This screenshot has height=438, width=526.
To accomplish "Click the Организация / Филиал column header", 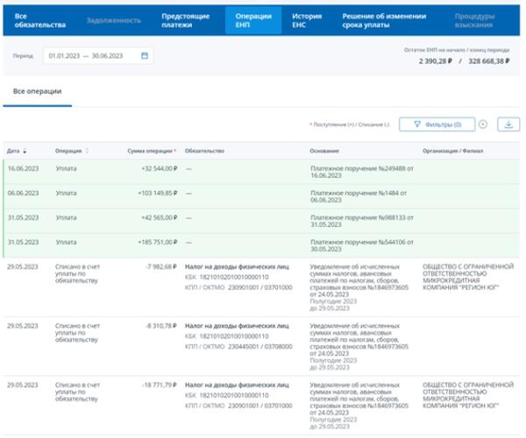I will click(451, 151).
